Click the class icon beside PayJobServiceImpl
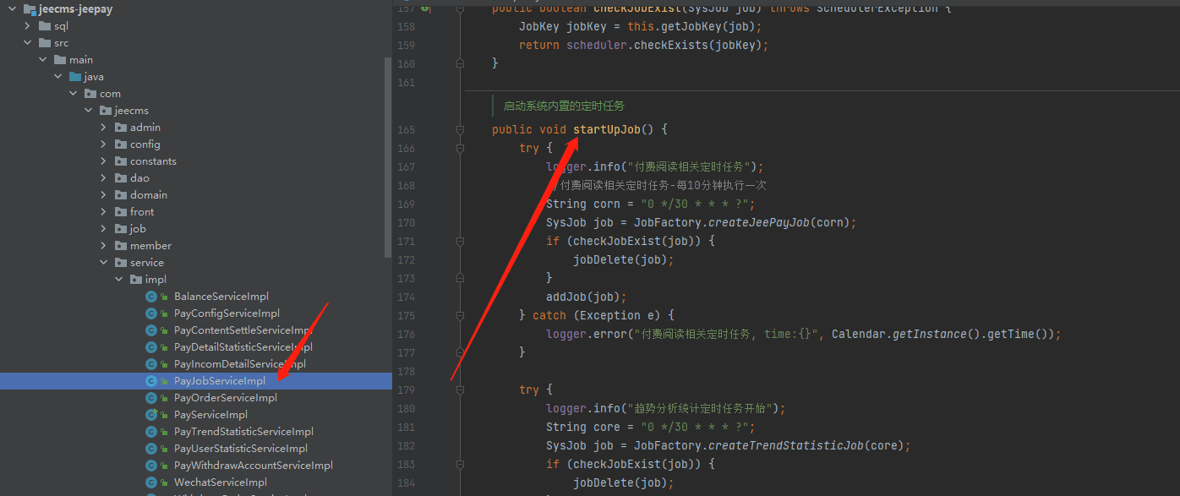Viewport: 1180px width, 496px height. coord(151,381)
